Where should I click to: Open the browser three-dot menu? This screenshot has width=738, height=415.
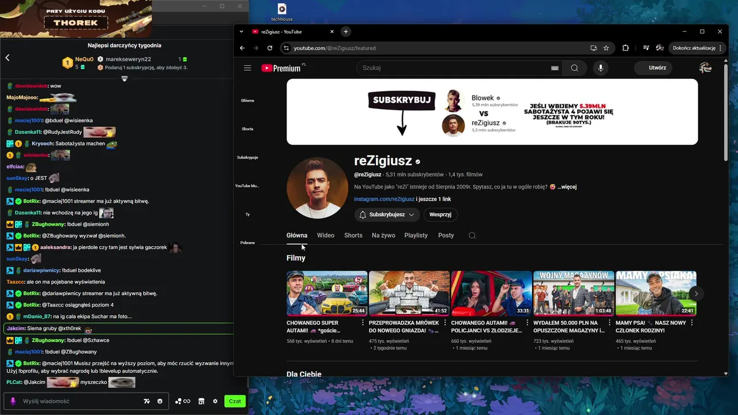[x=720, y=48]
